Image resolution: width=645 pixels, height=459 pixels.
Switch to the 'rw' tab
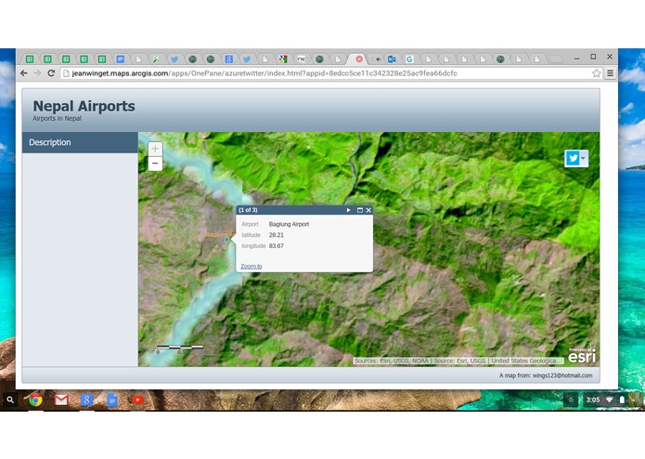[x=301, y=59]
